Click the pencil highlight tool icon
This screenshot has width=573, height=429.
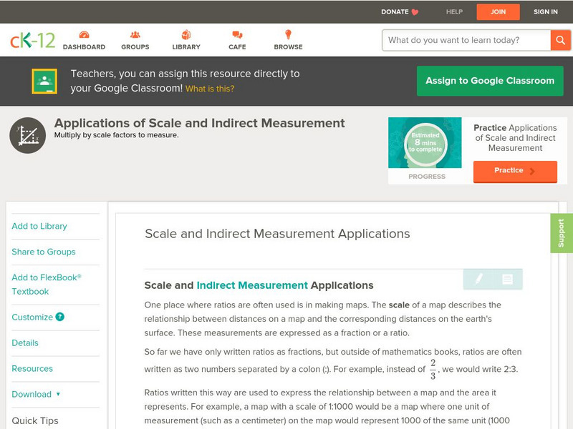[x=478, y=279]
